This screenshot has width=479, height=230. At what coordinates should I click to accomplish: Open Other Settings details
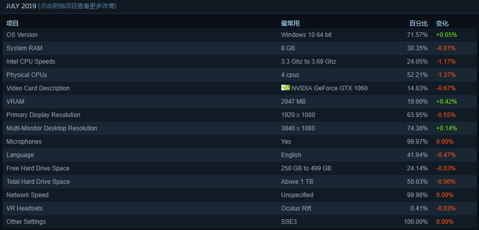(x=26, y=222)
